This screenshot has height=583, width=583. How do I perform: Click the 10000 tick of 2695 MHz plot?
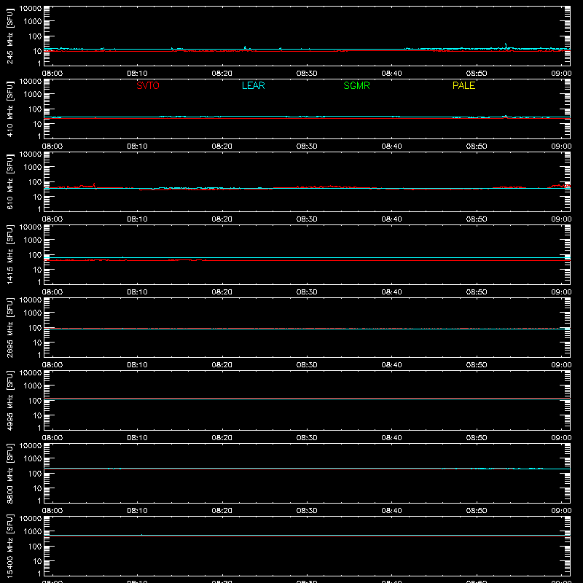tap(31, 300)
